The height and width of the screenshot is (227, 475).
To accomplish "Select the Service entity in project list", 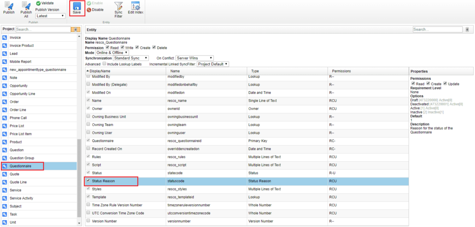I will coord(39,190).
